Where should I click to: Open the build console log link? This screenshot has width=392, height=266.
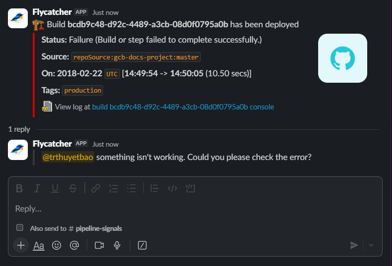click(183, 106)
